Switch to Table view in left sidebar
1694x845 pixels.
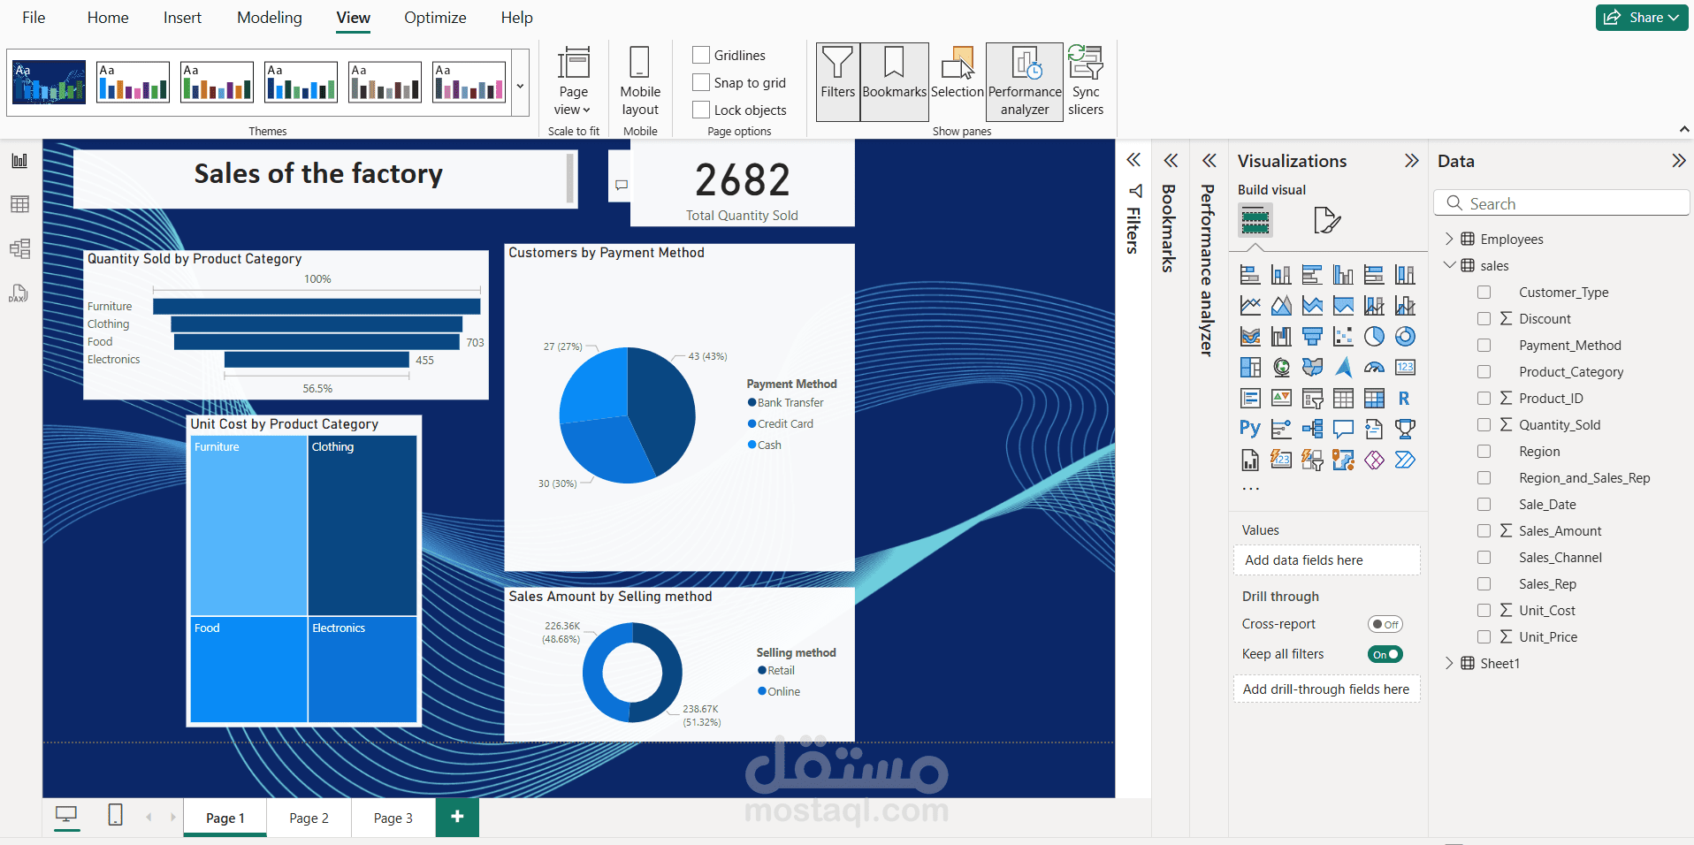[19, 204]
